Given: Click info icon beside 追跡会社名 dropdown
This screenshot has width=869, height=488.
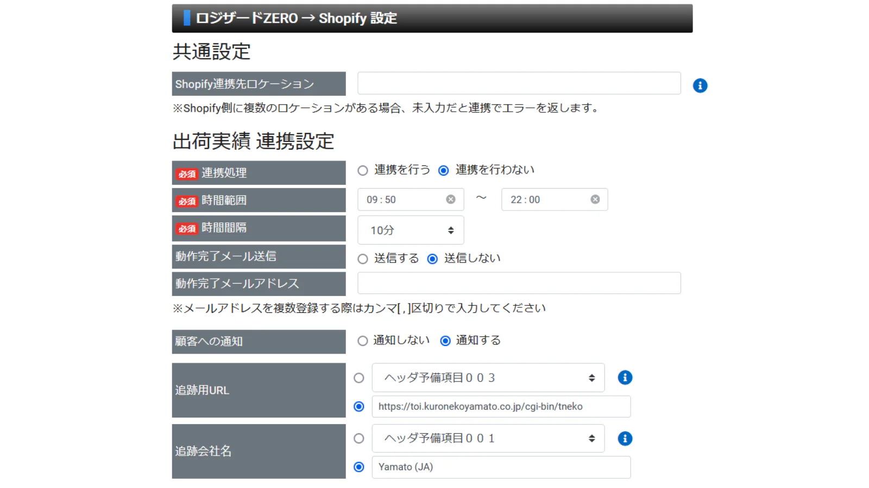Looking at the screenshot, I should (625, 438).
